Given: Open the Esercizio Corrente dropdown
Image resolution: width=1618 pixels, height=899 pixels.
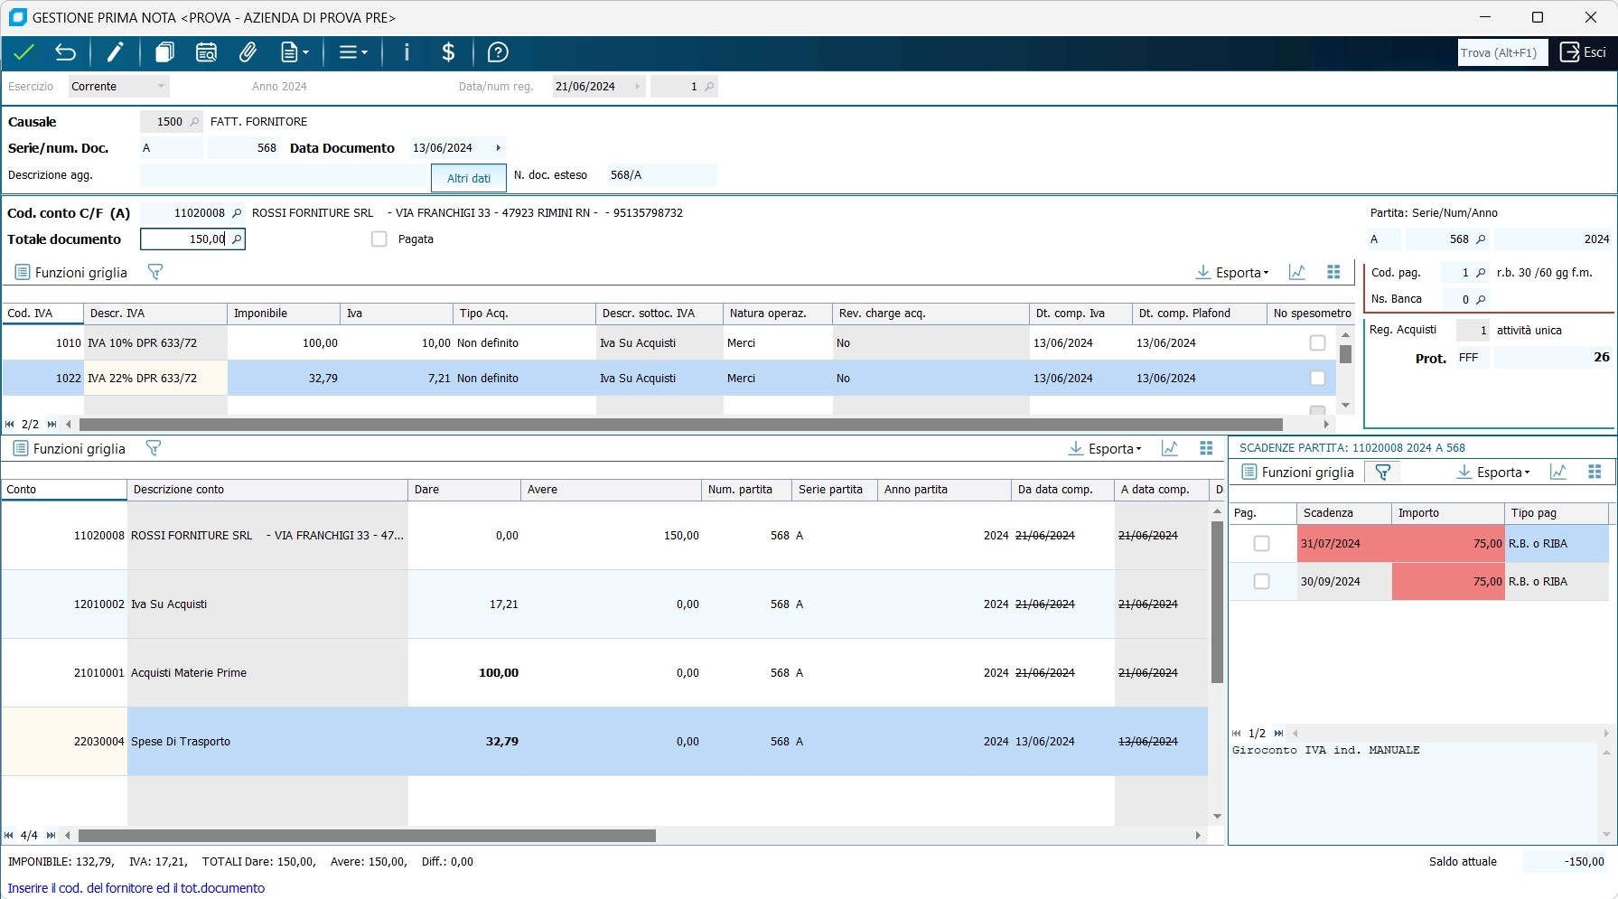Looking at the screenshot, I should [161, 87].
